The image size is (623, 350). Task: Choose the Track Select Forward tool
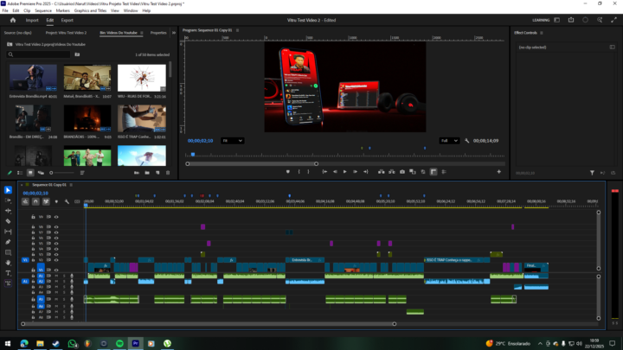[x=8, y=200]
